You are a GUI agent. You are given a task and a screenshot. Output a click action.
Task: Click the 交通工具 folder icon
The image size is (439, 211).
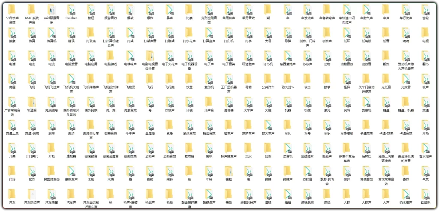pyautogui.click(x=12, y=125)
